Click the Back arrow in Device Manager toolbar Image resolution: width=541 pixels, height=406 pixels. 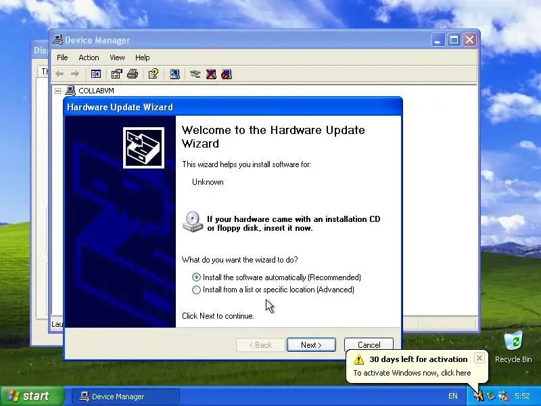click(x=60, y=74)
